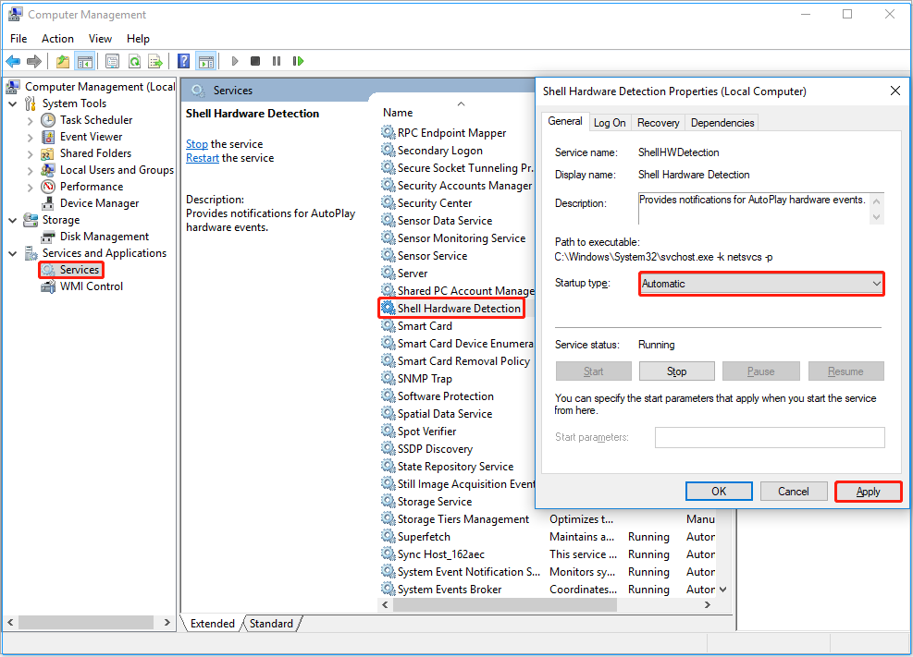Expand the Event Viewer tree node

click(31, 136)
